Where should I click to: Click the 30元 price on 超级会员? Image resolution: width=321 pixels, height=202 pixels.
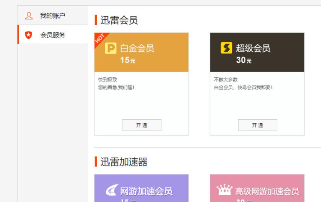tap(244, 60)
